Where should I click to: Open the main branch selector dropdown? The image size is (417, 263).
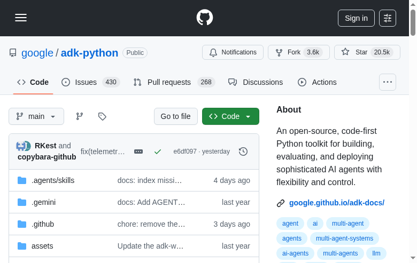pyautogui.click(x=36, y=116)
